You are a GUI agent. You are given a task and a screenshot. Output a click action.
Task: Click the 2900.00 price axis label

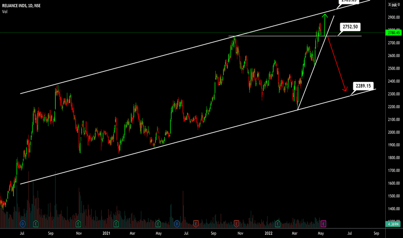point(394,17)
